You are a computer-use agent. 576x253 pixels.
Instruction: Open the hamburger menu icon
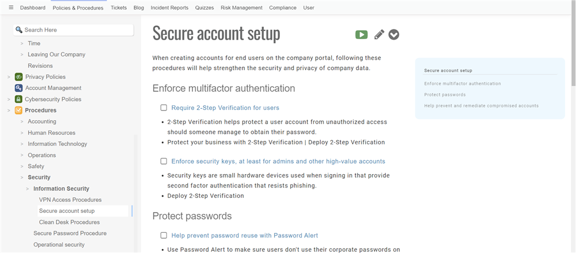pyautogui.click(x=11, y=7)
